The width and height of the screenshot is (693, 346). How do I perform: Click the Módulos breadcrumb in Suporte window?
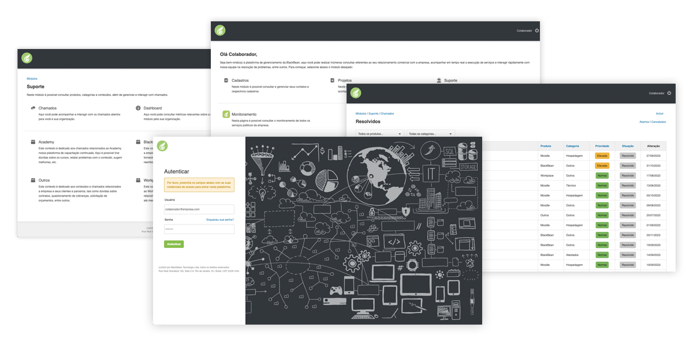[x=32, y=78]
